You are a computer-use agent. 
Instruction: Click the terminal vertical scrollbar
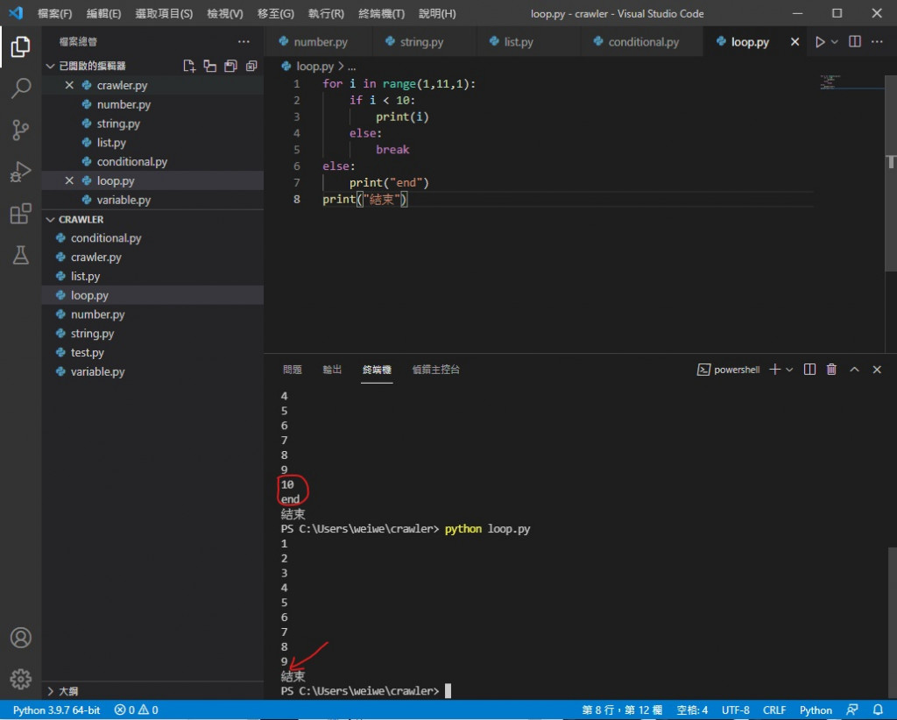pos(892,622)
